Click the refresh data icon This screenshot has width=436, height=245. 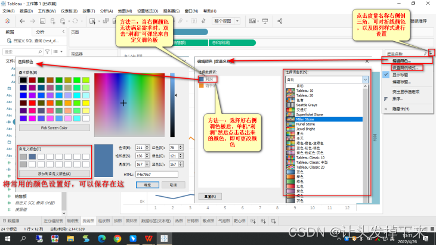75,21
